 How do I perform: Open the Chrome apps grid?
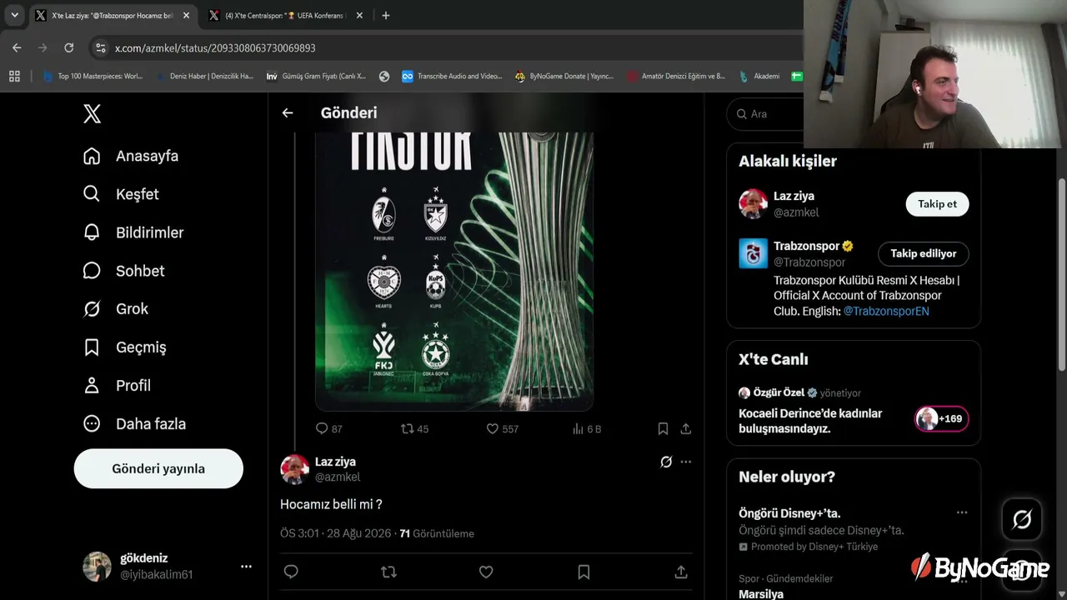[14, 77]
